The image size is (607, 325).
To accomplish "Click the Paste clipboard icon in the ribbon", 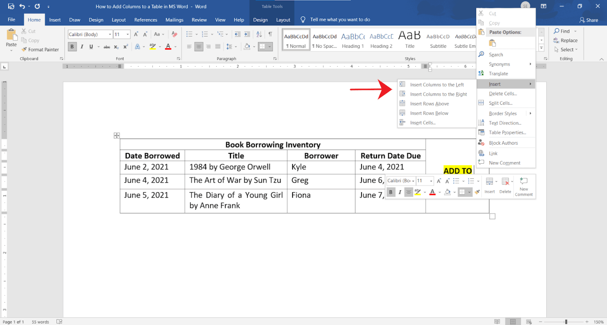I will (x=11, y=35).
